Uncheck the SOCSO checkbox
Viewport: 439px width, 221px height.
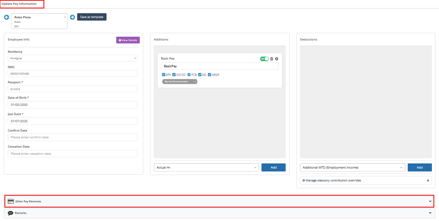[174, 75]
